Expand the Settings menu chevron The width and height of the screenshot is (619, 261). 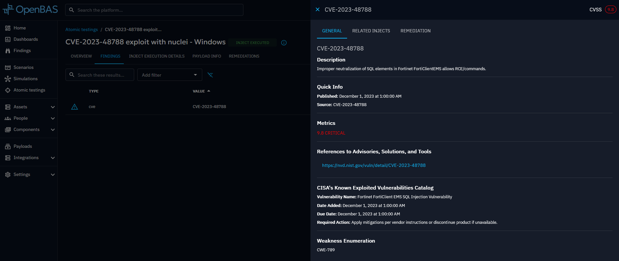(53, 175)
